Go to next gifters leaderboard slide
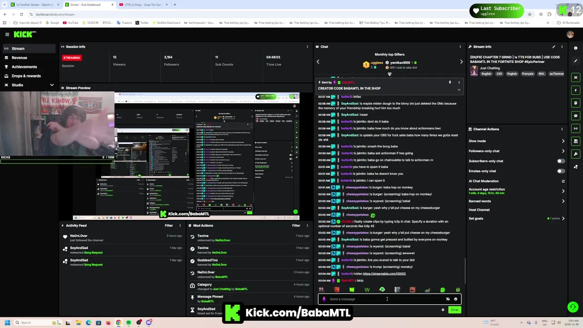The image size is (583, 328). (461, 61)
